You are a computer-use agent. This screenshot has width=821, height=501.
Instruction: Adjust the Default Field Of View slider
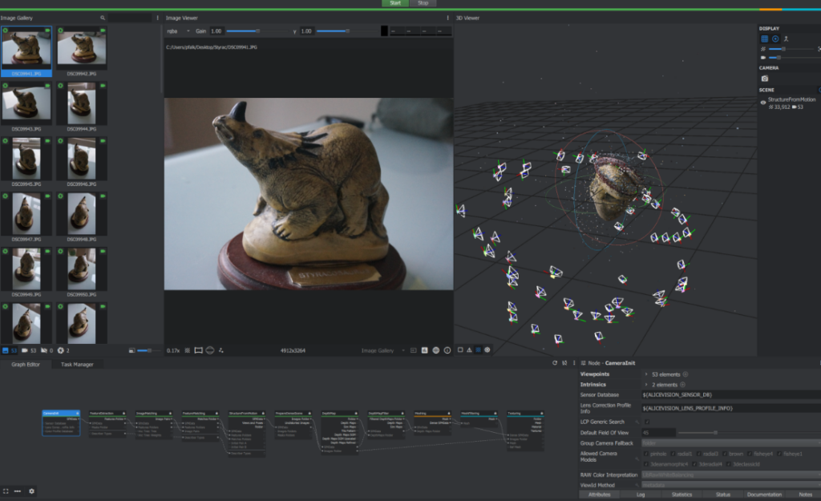tap(749, 433)
